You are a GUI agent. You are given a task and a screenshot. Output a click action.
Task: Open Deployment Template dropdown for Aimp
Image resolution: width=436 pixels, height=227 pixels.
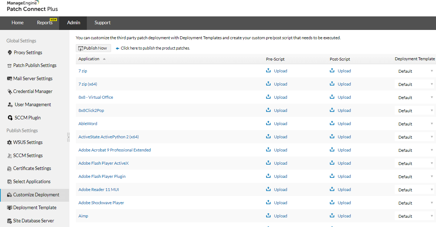click(415, 216)
